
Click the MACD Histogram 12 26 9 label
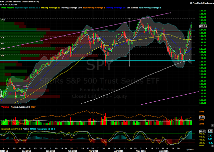[42, 129]
